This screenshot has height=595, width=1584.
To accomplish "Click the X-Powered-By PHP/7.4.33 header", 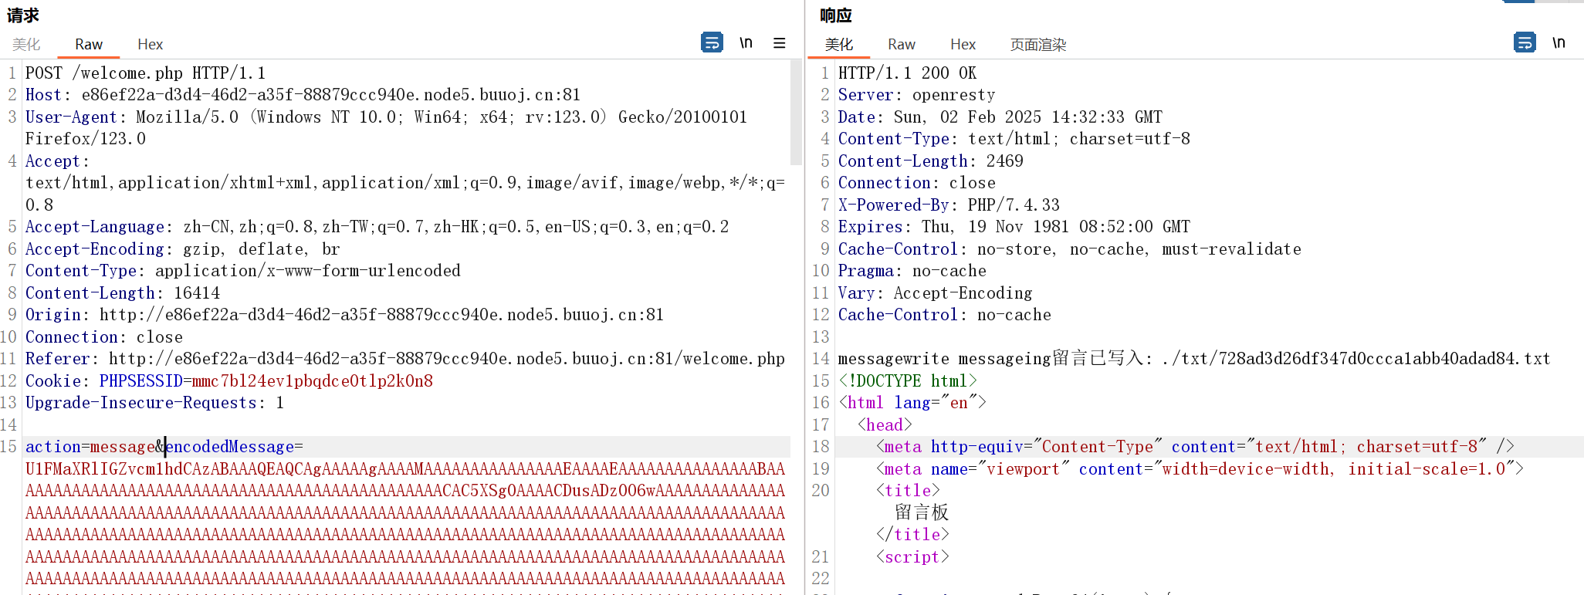I will click(949, 205).
